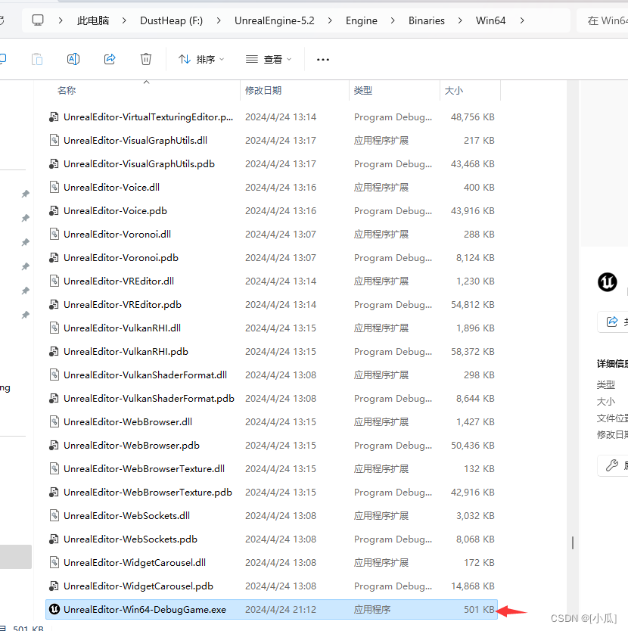The height and width of the screenshot is (631, 628).
Task: Select UnrealEditor-WebBrowser.dll file
Action: pyautogui.click(x=272, y=421)
